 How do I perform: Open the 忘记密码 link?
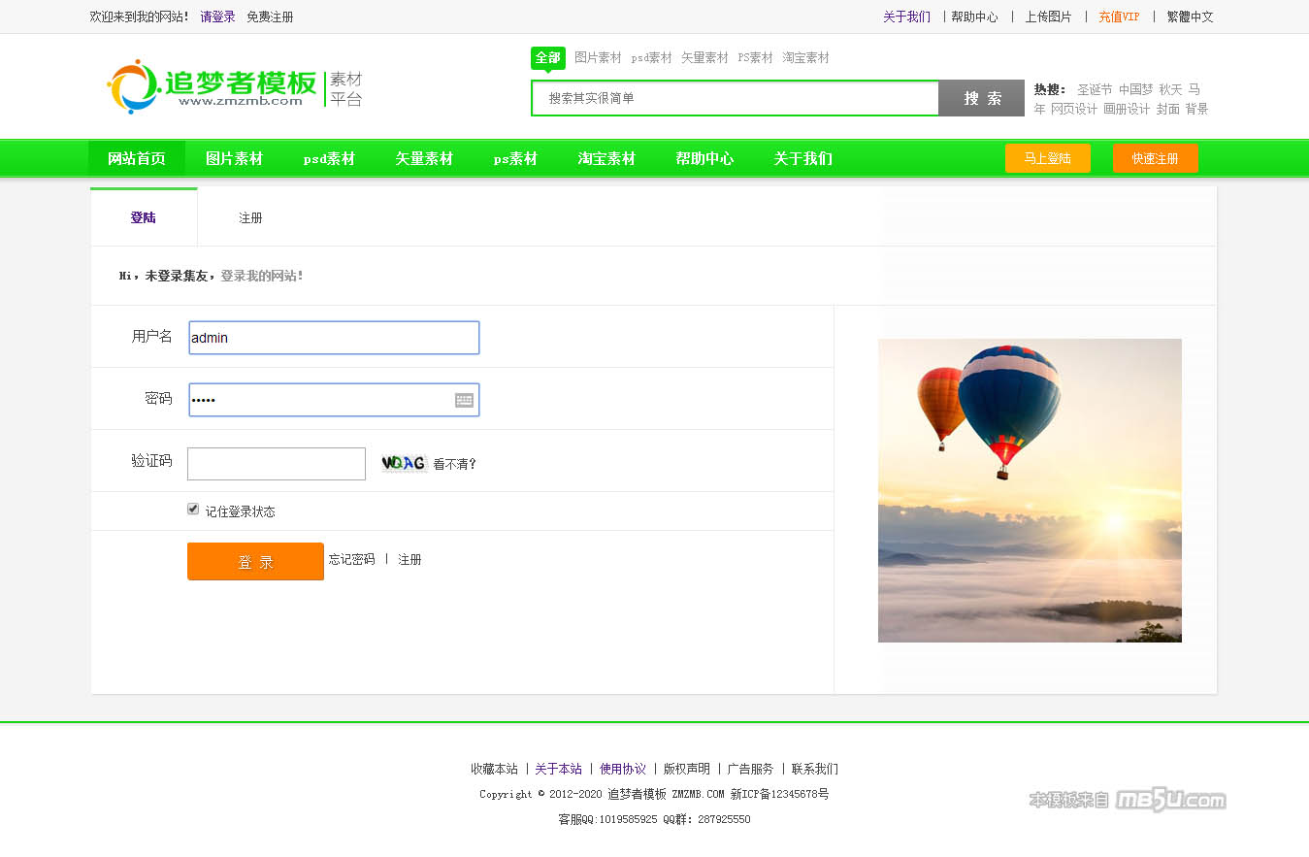click(x=351, y=559)
